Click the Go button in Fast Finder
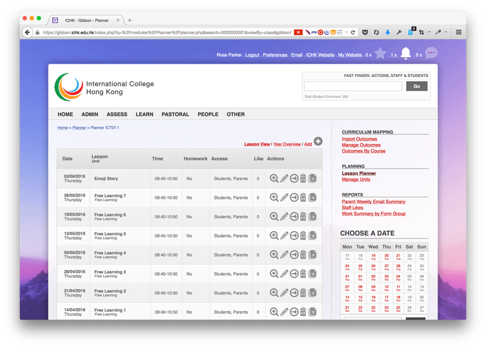 tap(416, 85)
